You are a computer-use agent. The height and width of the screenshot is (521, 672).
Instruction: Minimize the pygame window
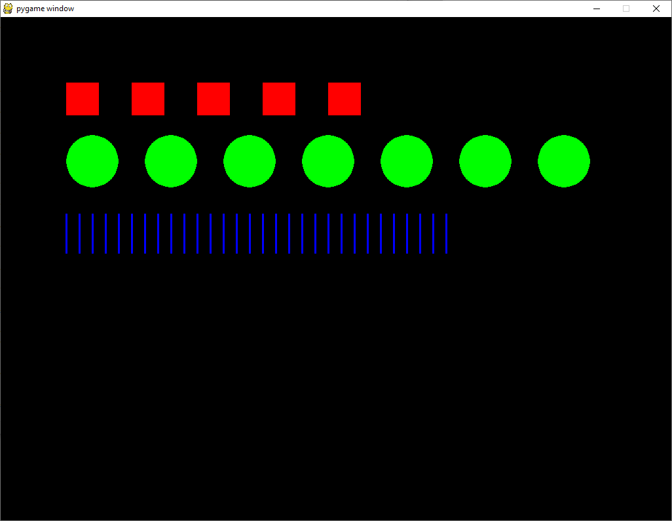coord(597,9)
